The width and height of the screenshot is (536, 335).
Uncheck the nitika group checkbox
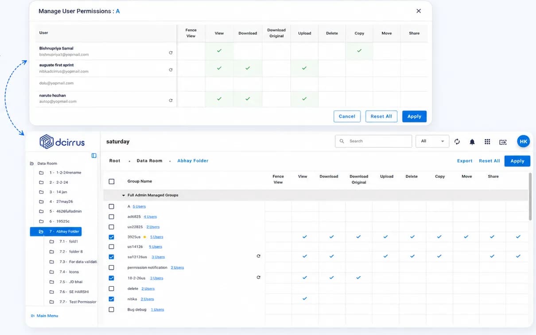[112, 299]
